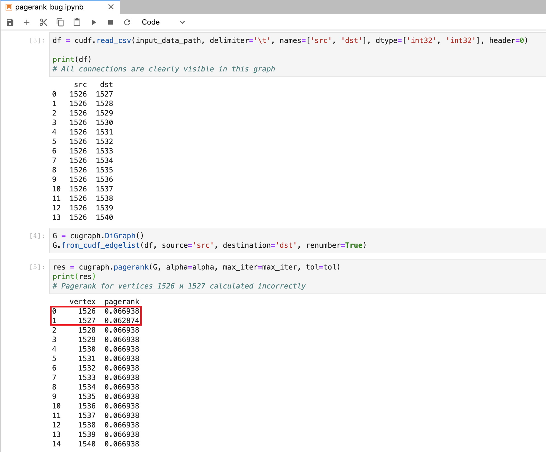Click into the cugraph.DiGraph cell

click(x=167, y=240)
